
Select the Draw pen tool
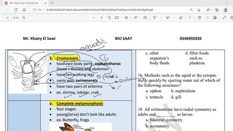154,18
